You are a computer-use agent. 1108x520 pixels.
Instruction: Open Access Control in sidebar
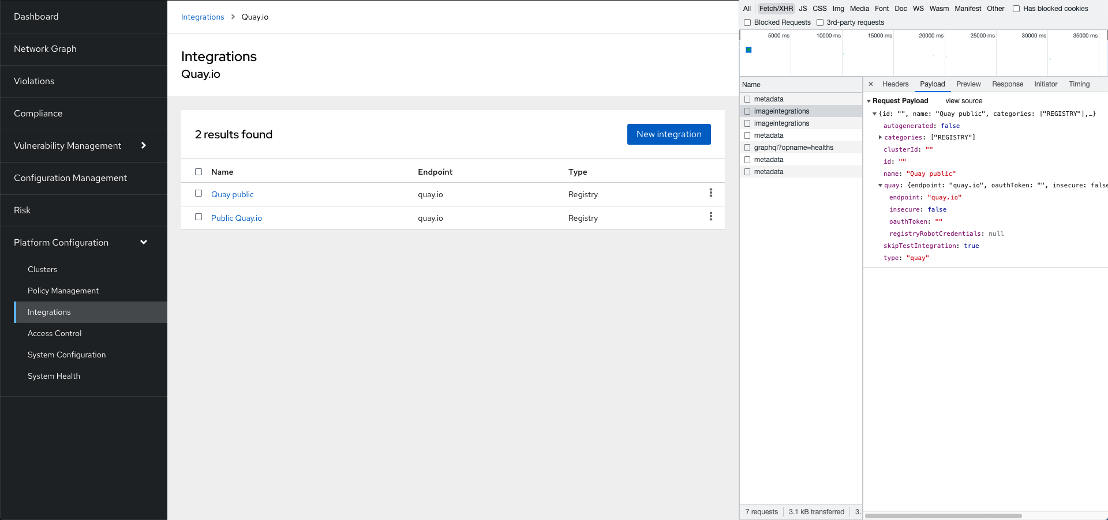coord(91,333)
